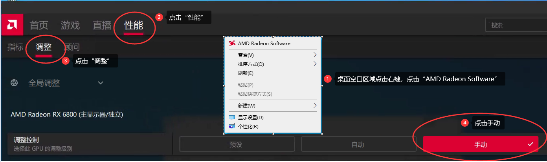The width and height of the screenshot is (547, 162).
Task: Expand the 排序方式(O) submenu arrow
Action: (x=315, y=64)
